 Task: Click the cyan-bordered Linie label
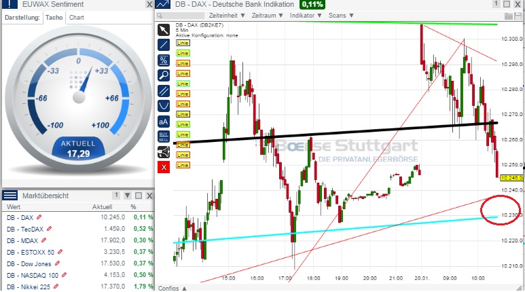pos(183,84)
